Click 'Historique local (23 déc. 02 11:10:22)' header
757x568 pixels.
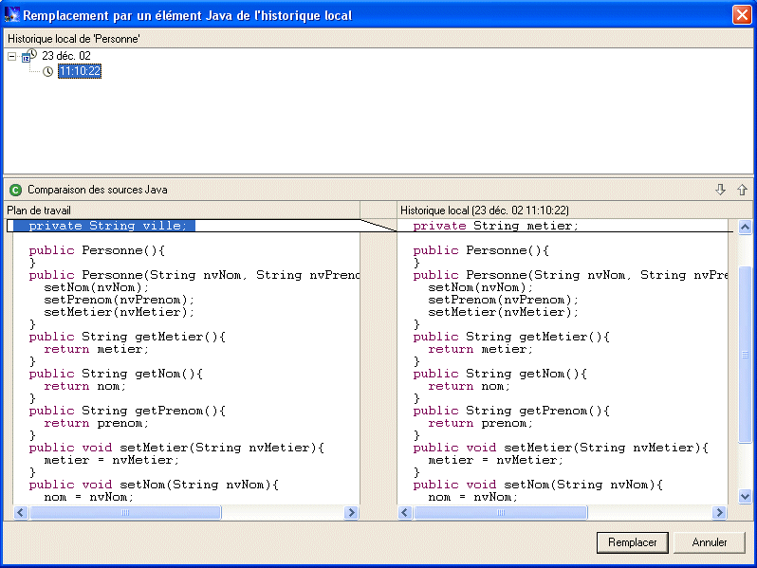pyautogui.click(x=484, y=211)
